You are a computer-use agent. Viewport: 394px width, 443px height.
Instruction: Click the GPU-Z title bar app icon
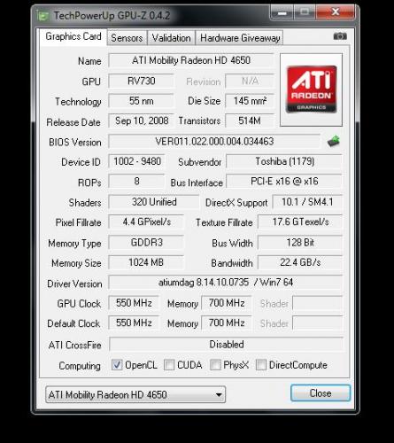[42, 16]
